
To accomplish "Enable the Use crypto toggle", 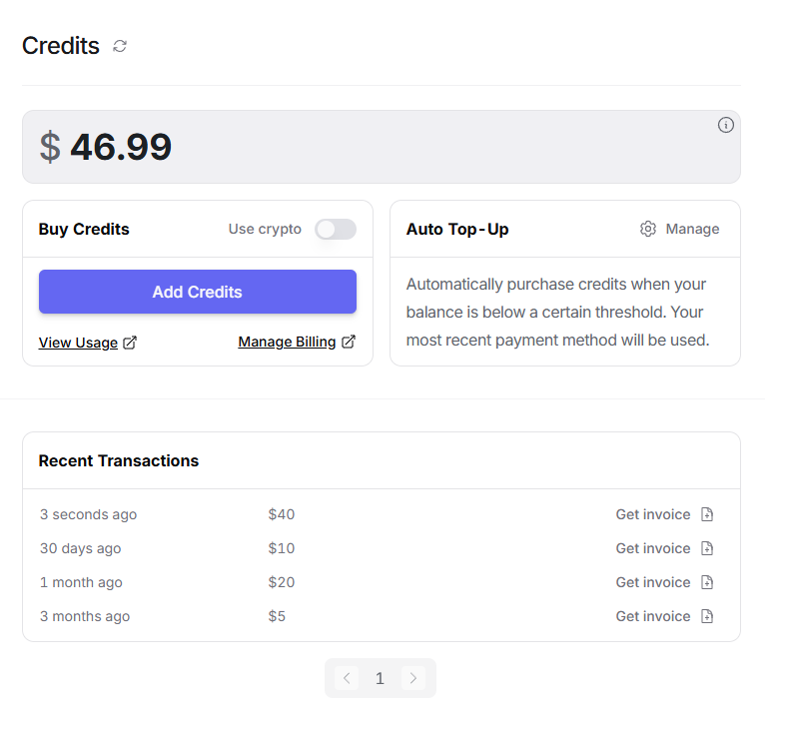I will click(x=336, y=230).
